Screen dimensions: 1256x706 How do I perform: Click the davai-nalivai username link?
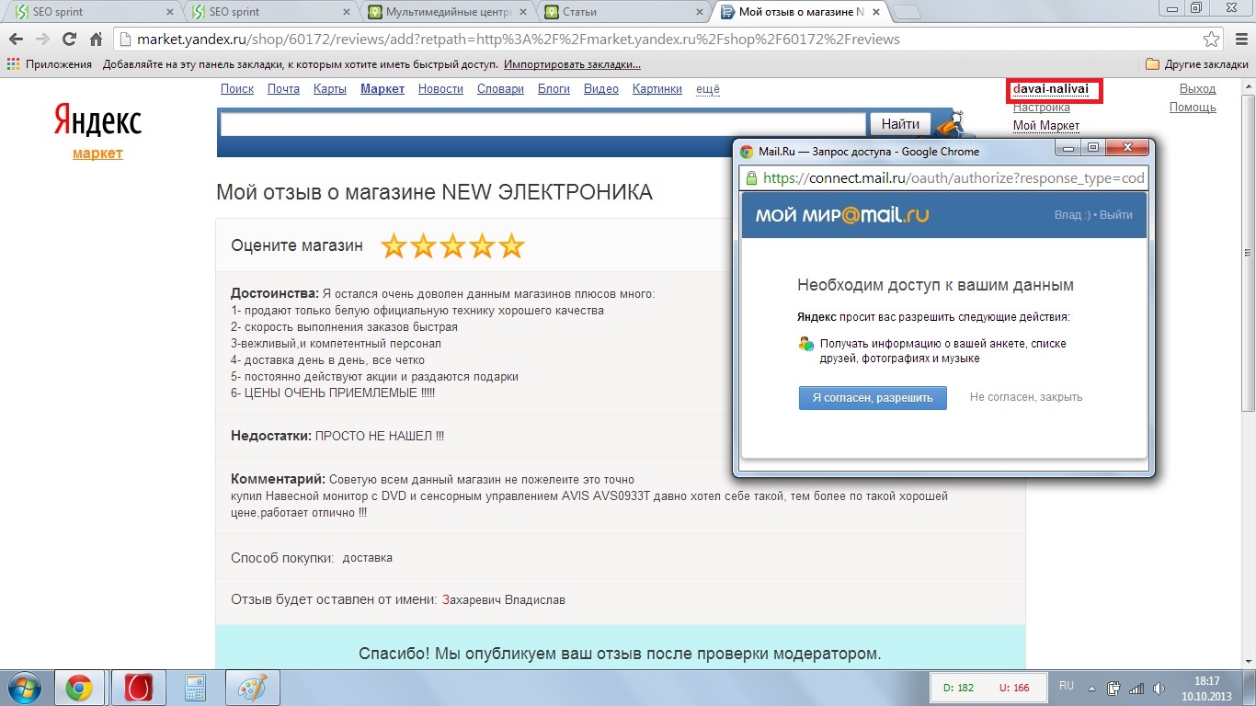(1051, 89)
